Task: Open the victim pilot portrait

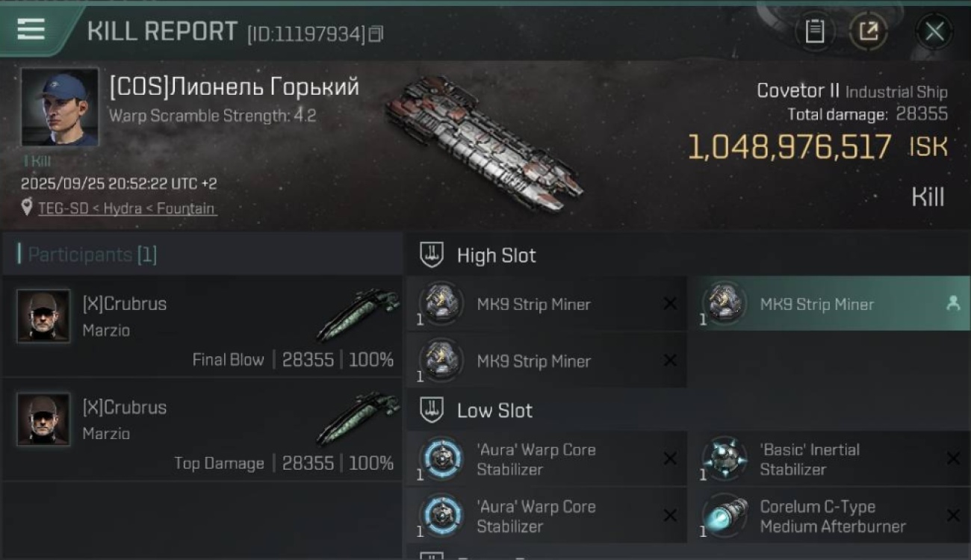Action: 60,107
